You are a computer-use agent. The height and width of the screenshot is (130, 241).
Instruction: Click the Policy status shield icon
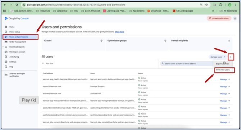pos(6,32)
